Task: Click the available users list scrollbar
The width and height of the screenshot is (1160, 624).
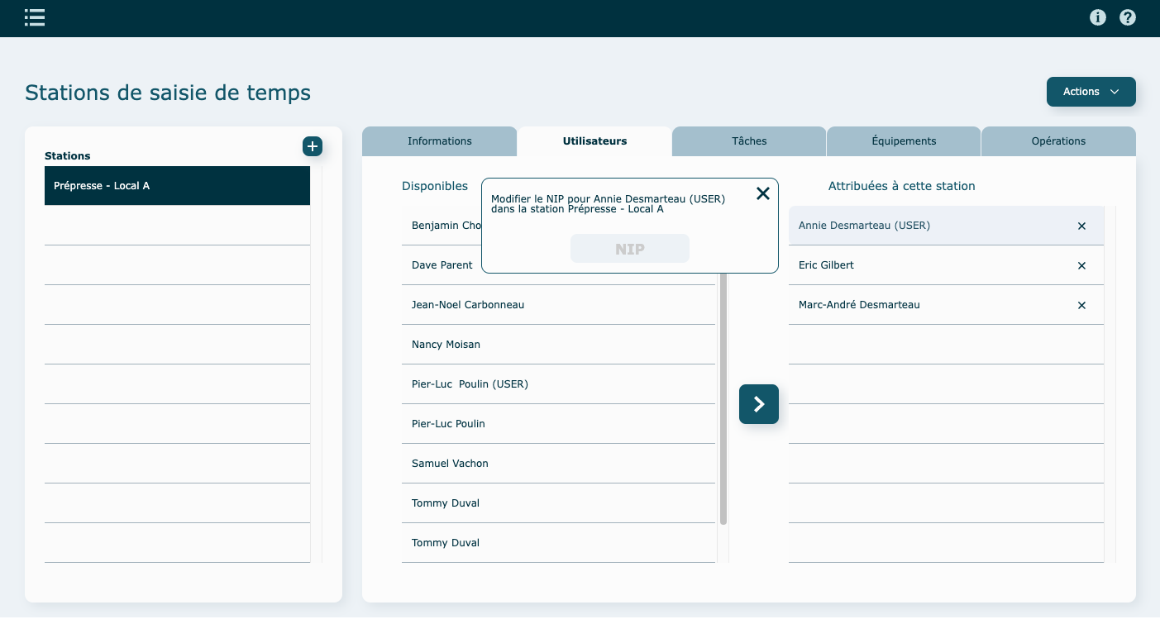Action: click(x=723, y=397)
